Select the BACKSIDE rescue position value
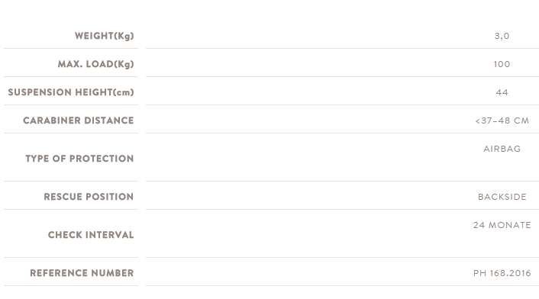 502,197
